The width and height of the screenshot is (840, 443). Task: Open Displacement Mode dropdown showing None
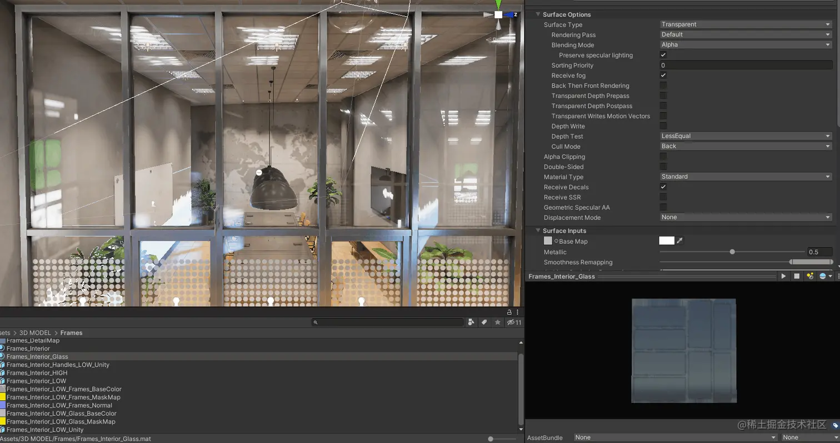pos(746,217)
